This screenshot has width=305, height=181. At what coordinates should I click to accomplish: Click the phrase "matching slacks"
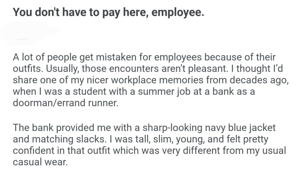64,139
